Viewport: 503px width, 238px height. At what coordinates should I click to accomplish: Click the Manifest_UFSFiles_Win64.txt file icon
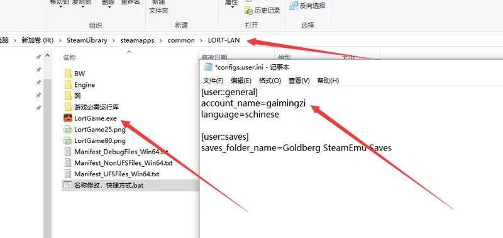tap(68, 174)
